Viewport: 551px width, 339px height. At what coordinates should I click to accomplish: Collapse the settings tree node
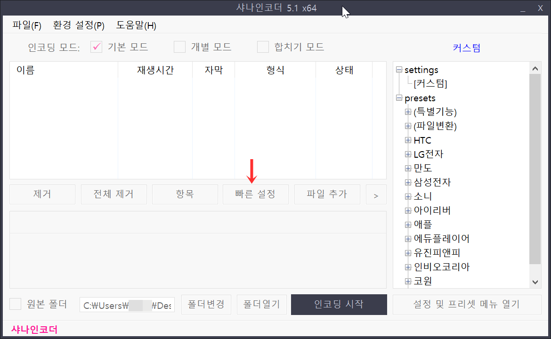point(399,70)
